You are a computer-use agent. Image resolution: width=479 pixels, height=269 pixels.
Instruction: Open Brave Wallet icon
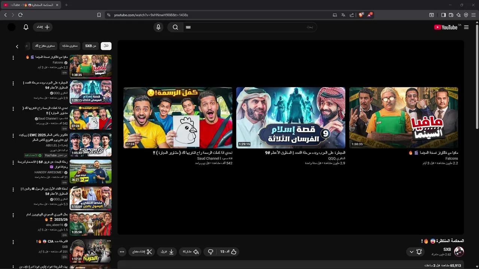451,15
